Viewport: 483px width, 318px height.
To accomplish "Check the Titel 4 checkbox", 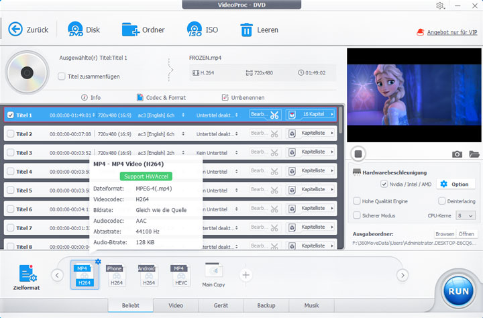I will tap(11, 172).
